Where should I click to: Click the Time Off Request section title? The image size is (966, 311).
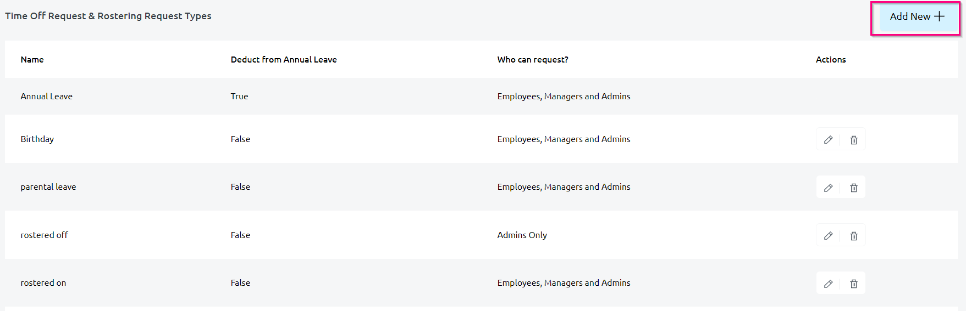pos(108,16)
